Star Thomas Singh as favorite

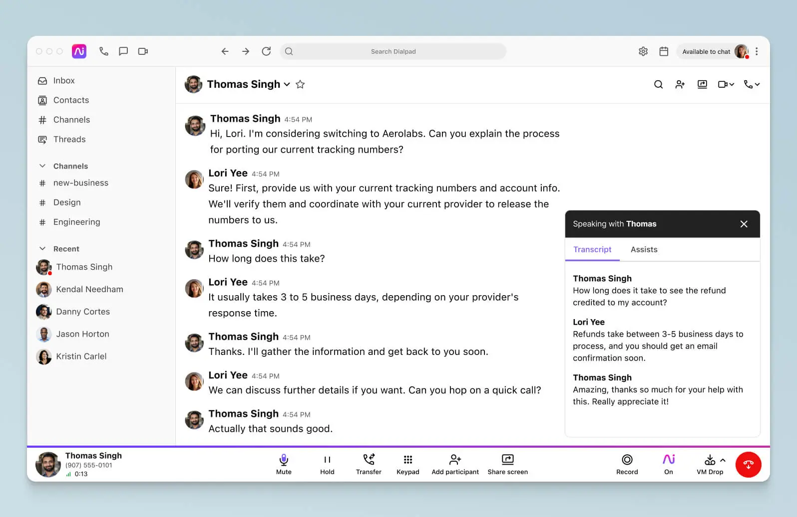pos(300,84)
